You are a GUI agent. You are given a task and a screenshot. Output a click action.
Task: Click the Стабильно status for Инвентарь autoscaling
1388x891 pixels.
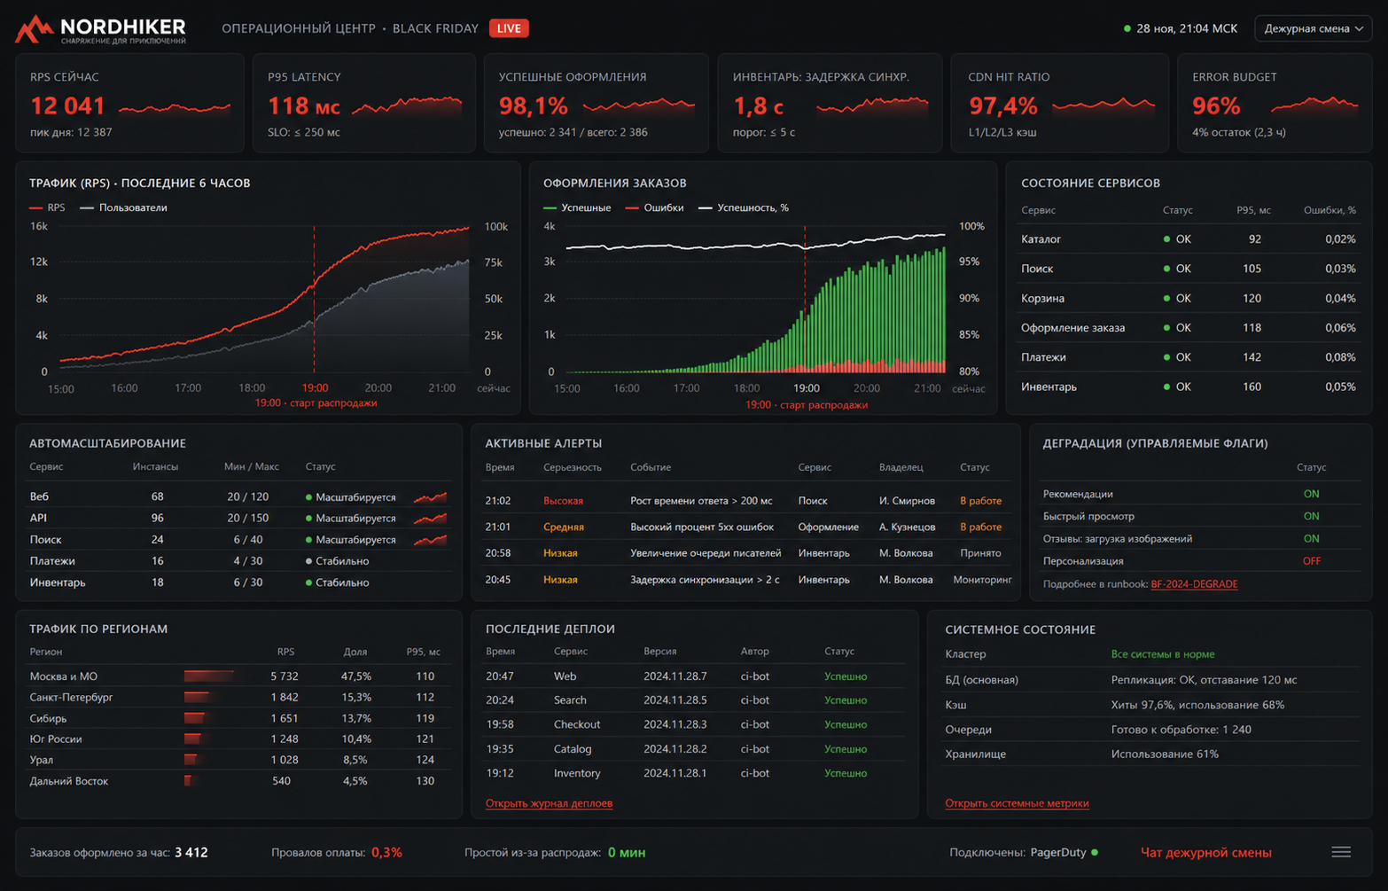338,582
